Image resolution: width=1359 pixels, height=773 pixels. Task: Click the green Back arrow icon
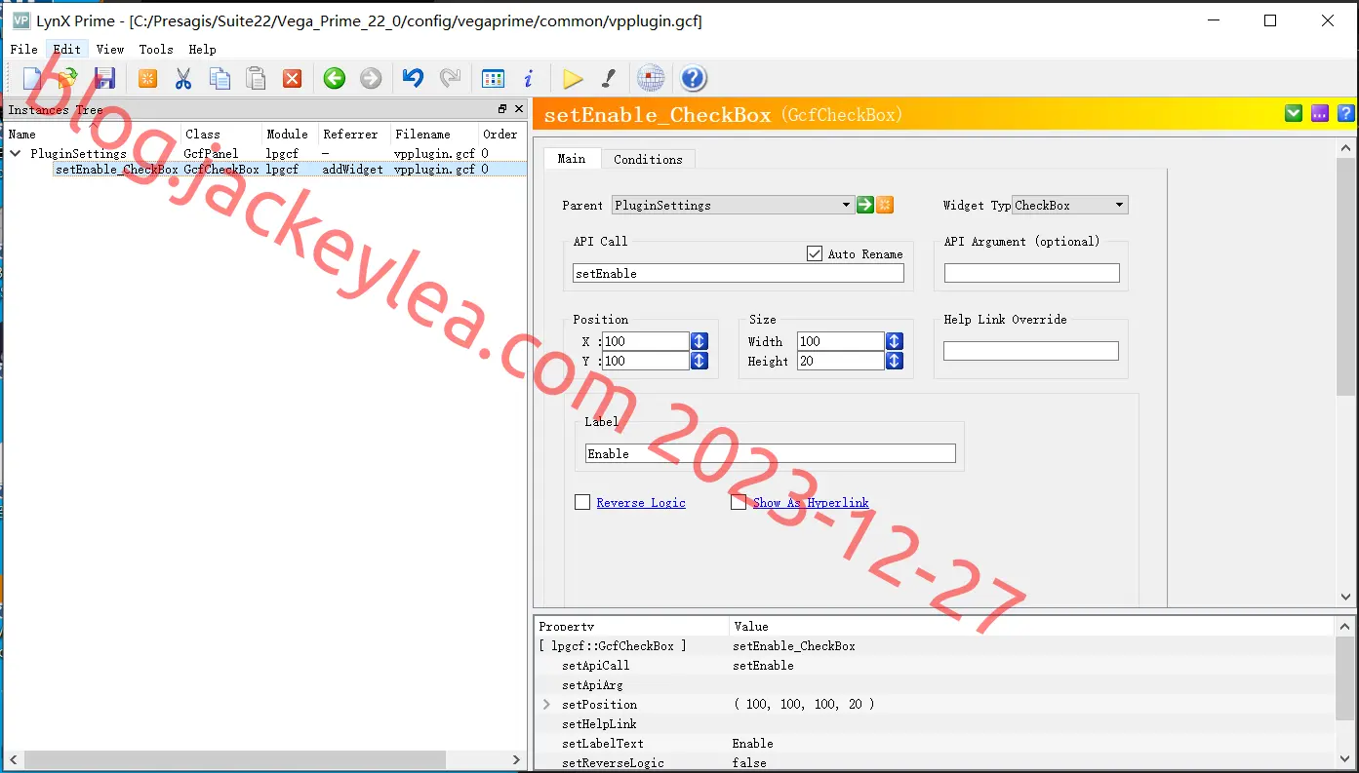pyautogui.click(x=335, y=79)
